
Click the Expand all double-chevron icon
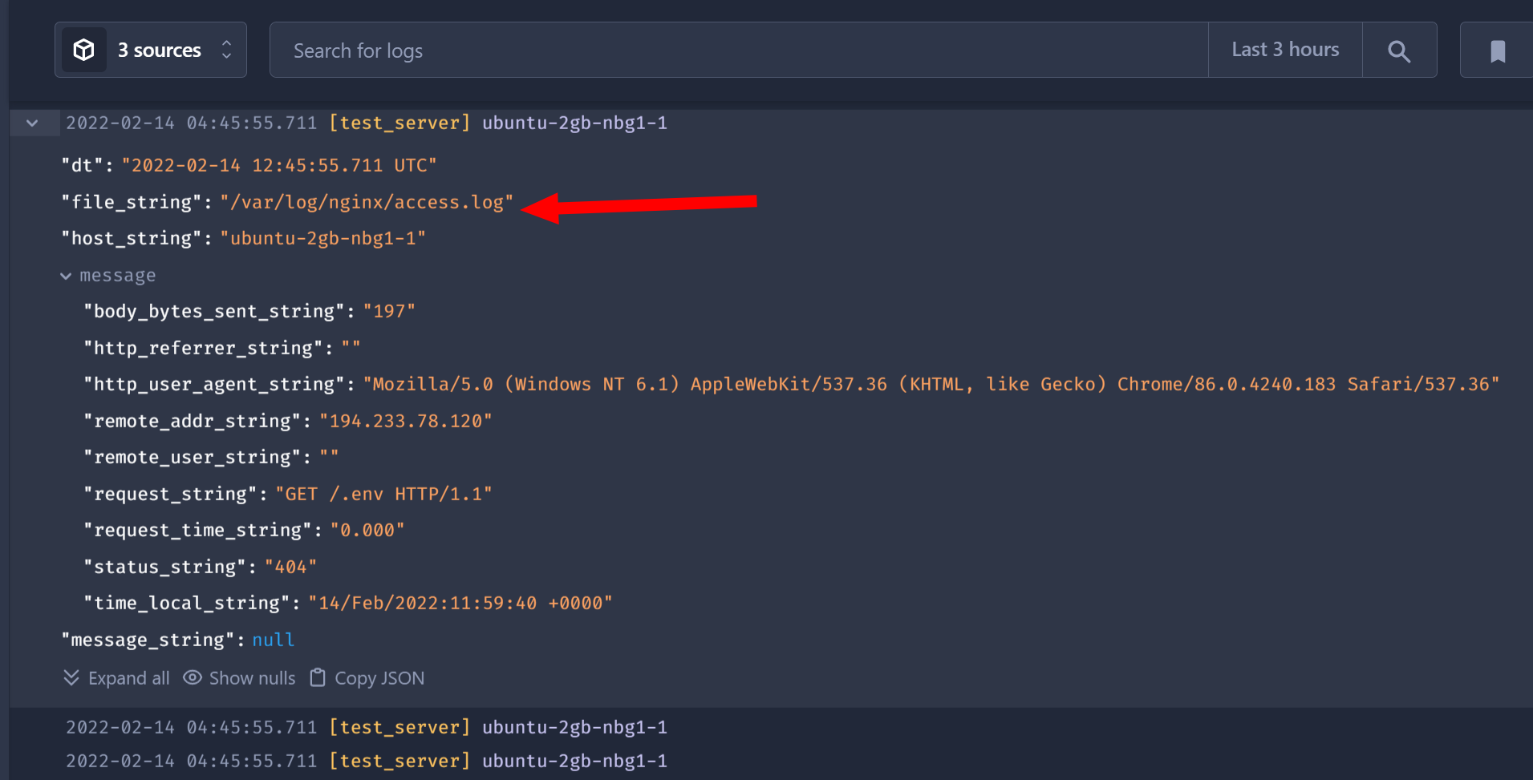tap(71, 677)
